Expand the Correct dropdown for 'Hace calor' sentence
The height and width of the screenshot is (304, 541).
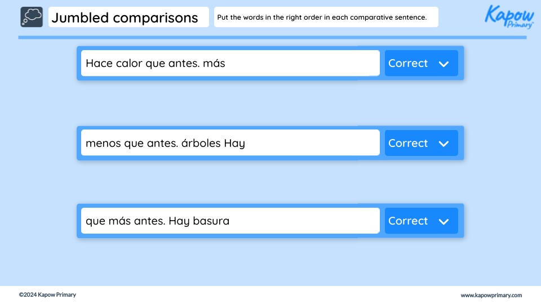click(x=422, y=63)
